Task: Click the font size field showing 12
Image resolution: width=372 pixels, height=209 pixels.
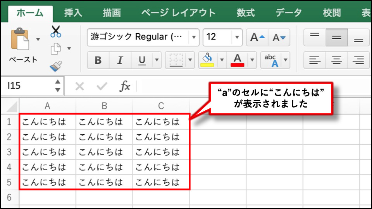Action: coord(217,37)
